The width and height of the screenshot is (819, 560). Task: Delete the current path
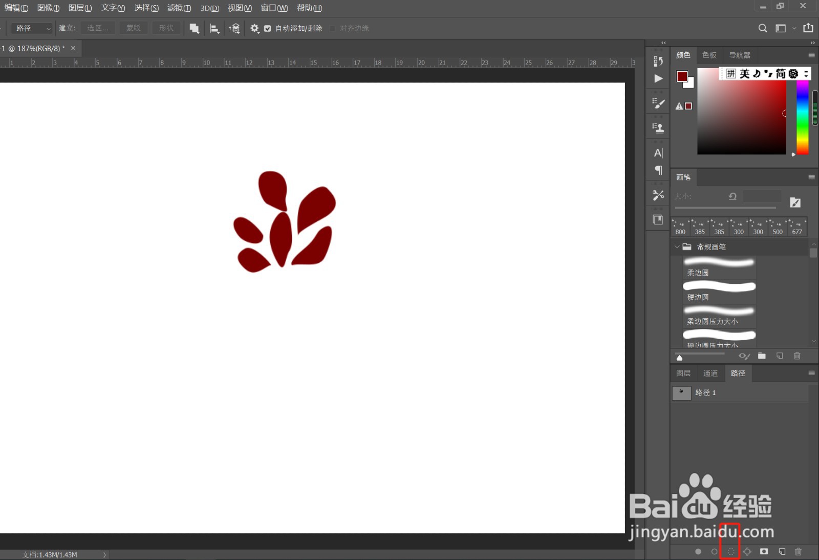[798, 552]
